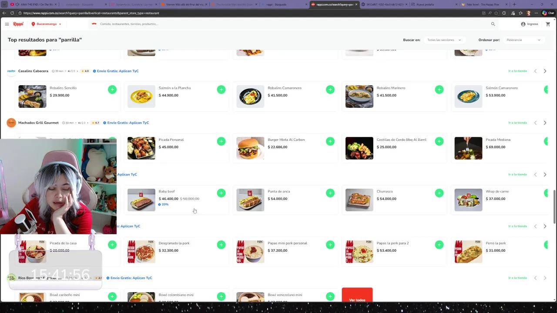
Task: Open the Relevancia sort dropdown
Action: coord(523,40)
